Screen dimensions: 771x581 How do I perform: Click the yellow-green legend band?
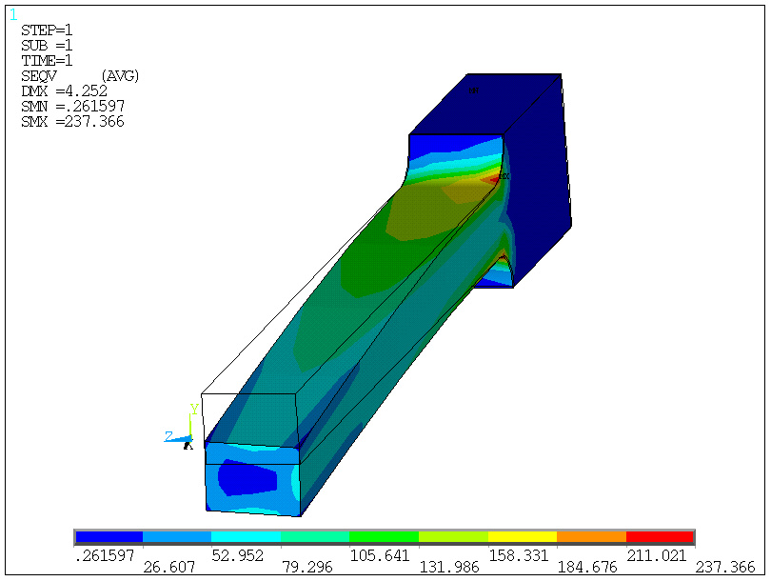[453, 537]
